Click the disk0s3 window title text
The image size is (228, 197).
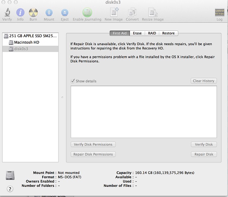click(x=113, y=2)
